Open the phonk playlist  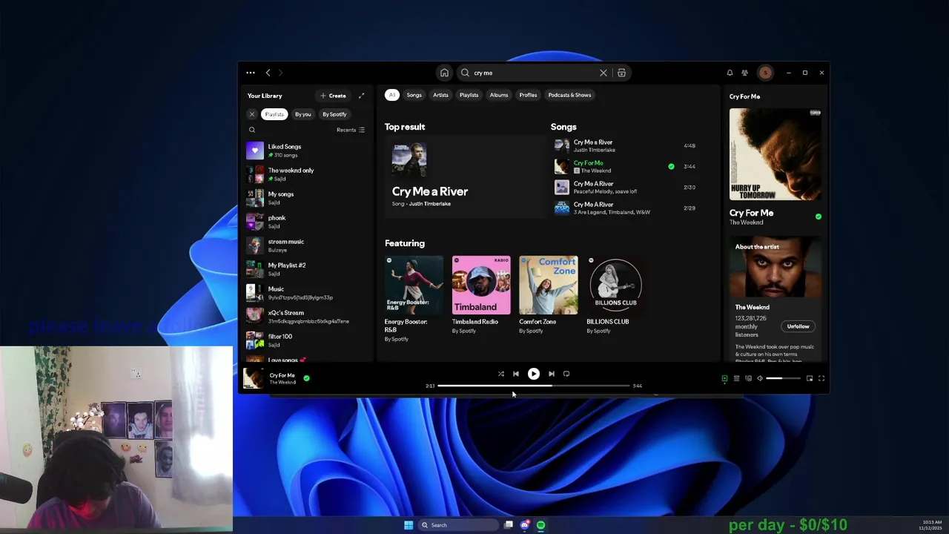coord(306,222)
